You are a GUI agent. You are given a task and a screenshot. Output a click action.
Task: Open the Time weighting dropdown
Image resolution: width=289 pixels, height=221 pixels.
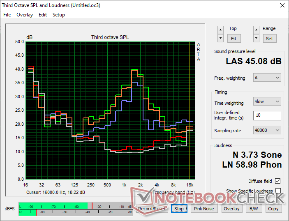[267, 101]
